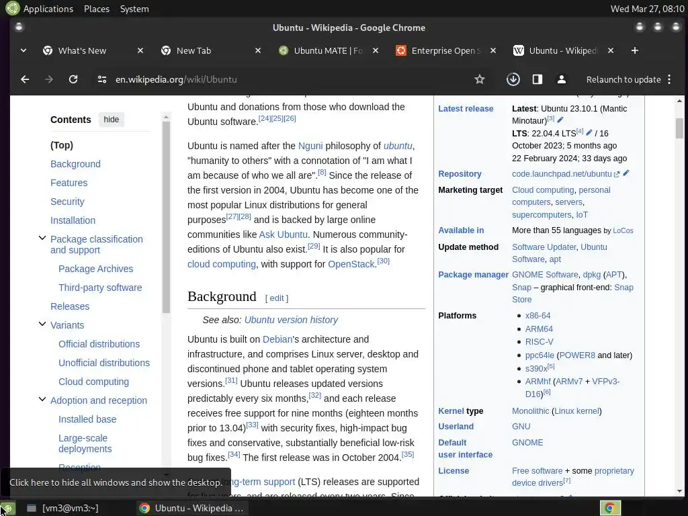The width and height of the screenshot is (688, 516).
Task: Switch to Enterprise Open Source tab
Action: (445, 50)
